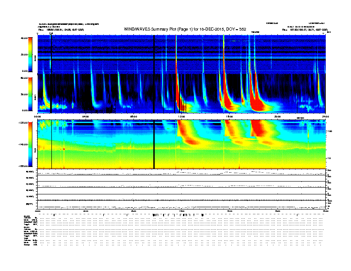Click the WIND/WAVES Summary Plot title
The width and height of the screenshot is (351, 271).
185,29
